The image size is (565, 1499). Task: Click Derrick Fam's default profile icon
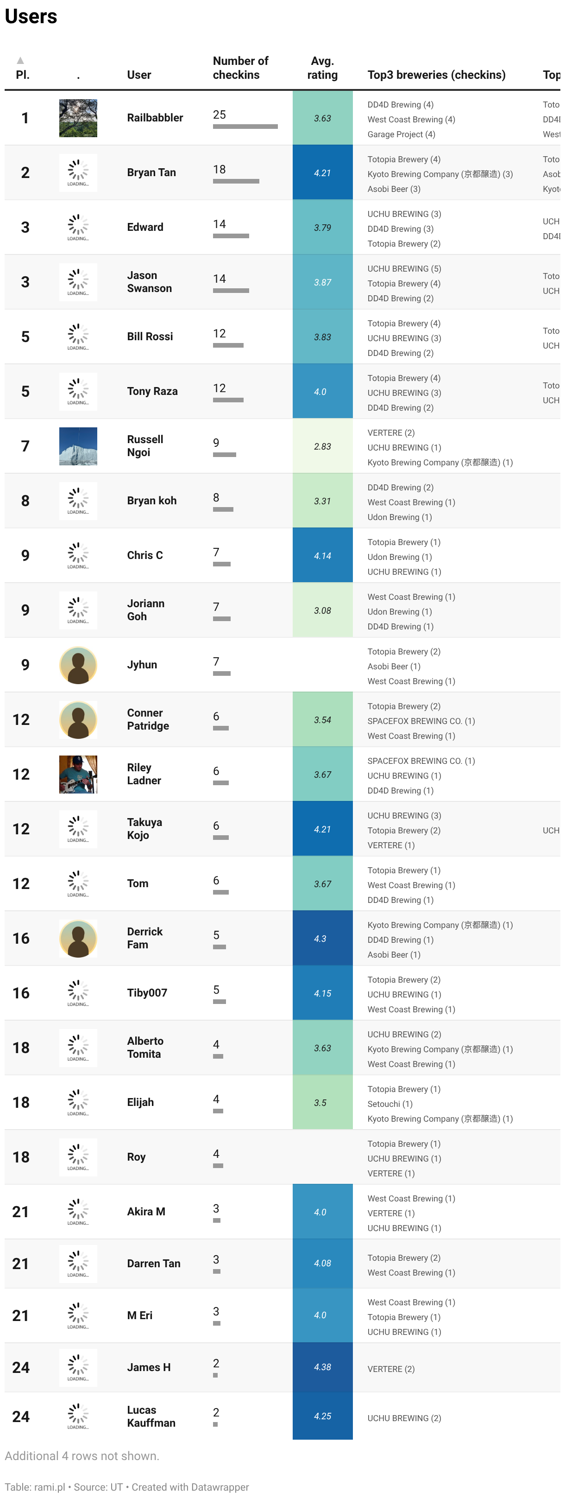[x=78, y=939]
